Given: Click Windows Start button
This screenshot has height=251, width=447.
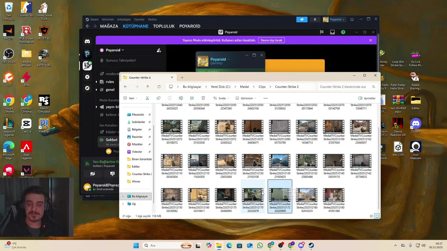Looking at the screenshot, I should coord(136,245).
